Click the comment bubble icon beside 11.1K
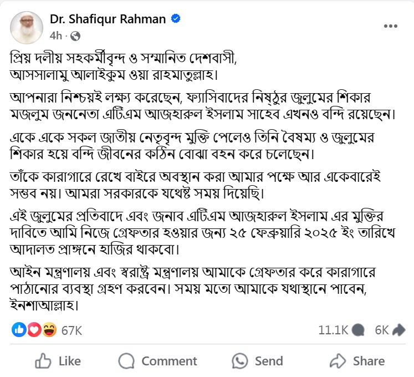This screenshot has width=414, height=377. 358,330
